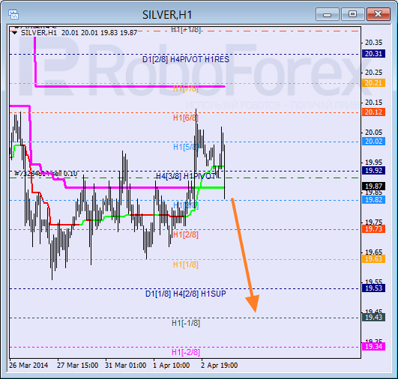This screenshot has width=398, height=379.
Task: Select the H1[6/8] level label
Action: 186,118
